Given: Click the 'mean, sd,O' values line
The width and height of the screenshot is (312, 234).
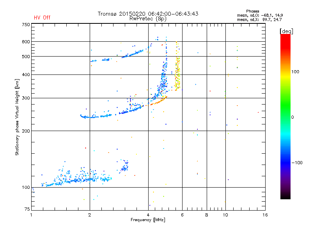Looking at the screenshot, I should click(260, 15).
